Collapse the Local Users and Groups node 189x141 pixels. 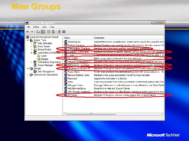[31, 52]
